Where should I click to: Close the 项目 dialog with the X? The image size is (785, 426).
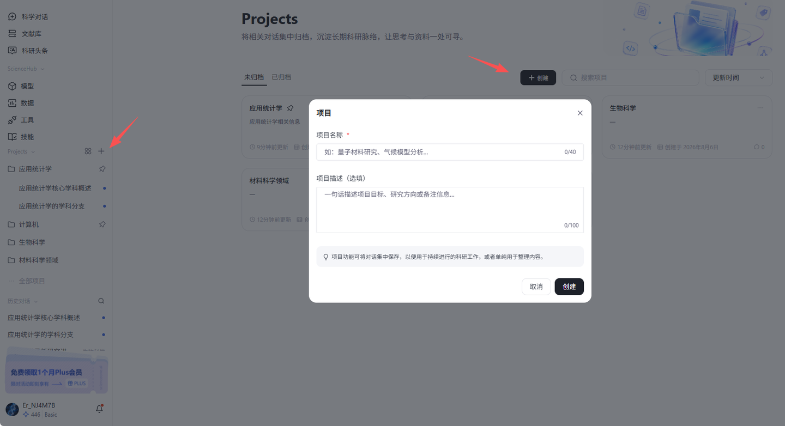[580, 113]
